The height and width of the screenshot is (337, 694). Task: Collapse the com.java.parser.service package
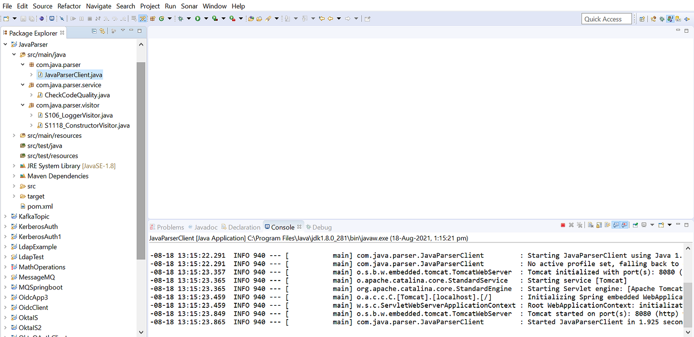22,85
